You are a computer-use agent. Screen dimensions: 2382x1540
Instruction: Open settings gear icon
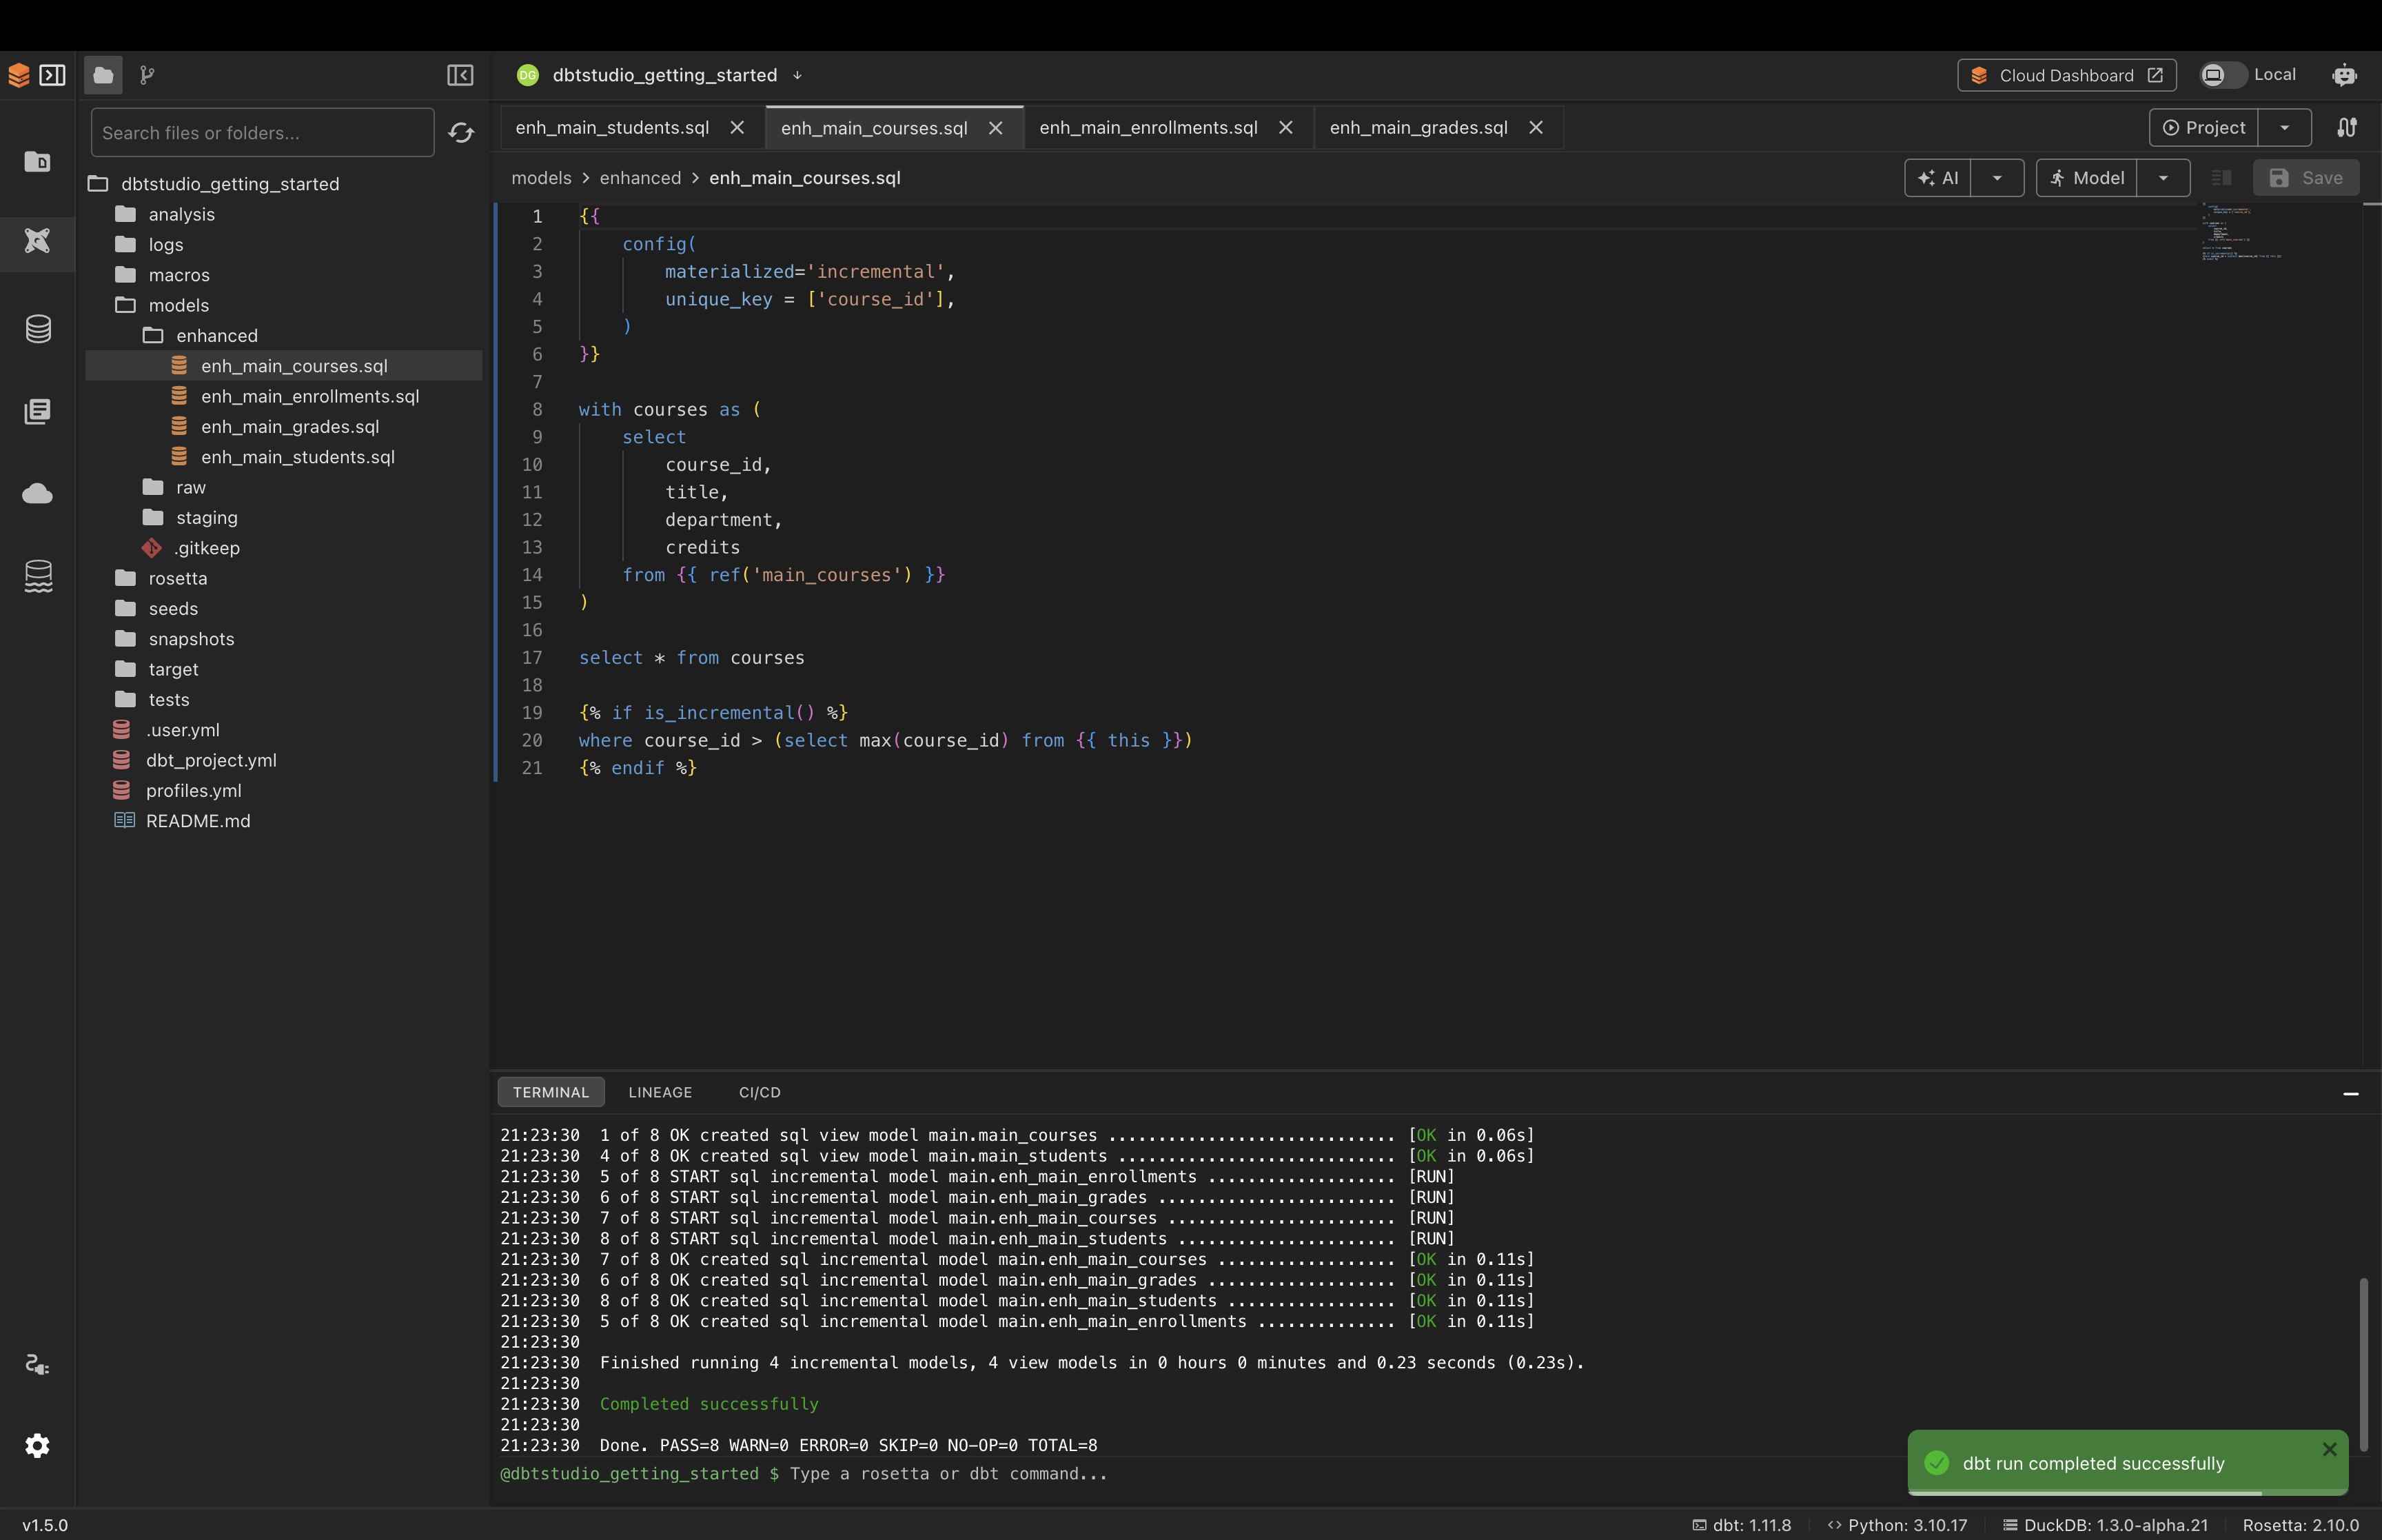tap(37, 1445)
